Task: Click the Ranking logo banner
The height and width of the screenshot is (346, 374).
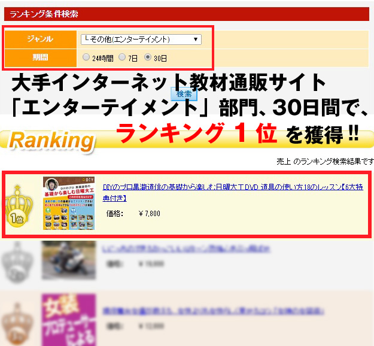Action: point(51,141)
